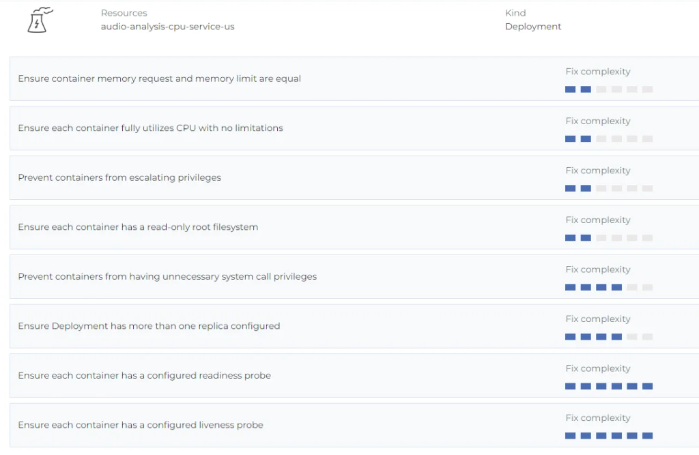The image size is (699, 455).
Task: Click the Fix complexity label in the system call privileges row
Action: [598, 269]
